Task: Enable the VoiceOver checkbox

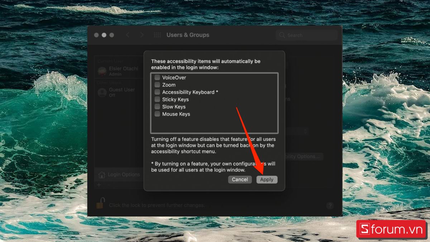Action: click(x=157, y=77)
